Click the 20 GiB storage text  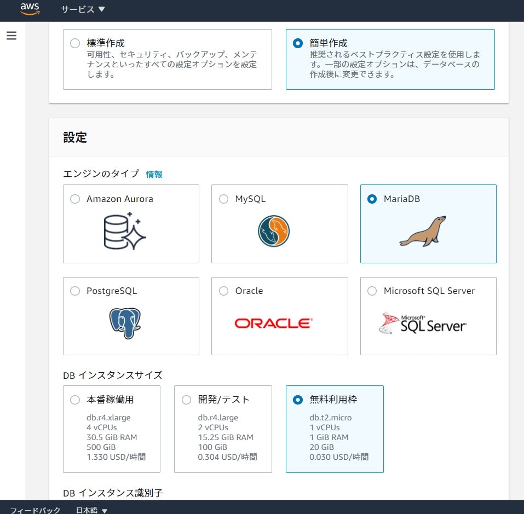(321, 447)
